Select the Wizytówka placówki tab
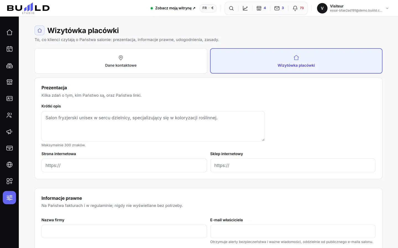 [296, 61]
